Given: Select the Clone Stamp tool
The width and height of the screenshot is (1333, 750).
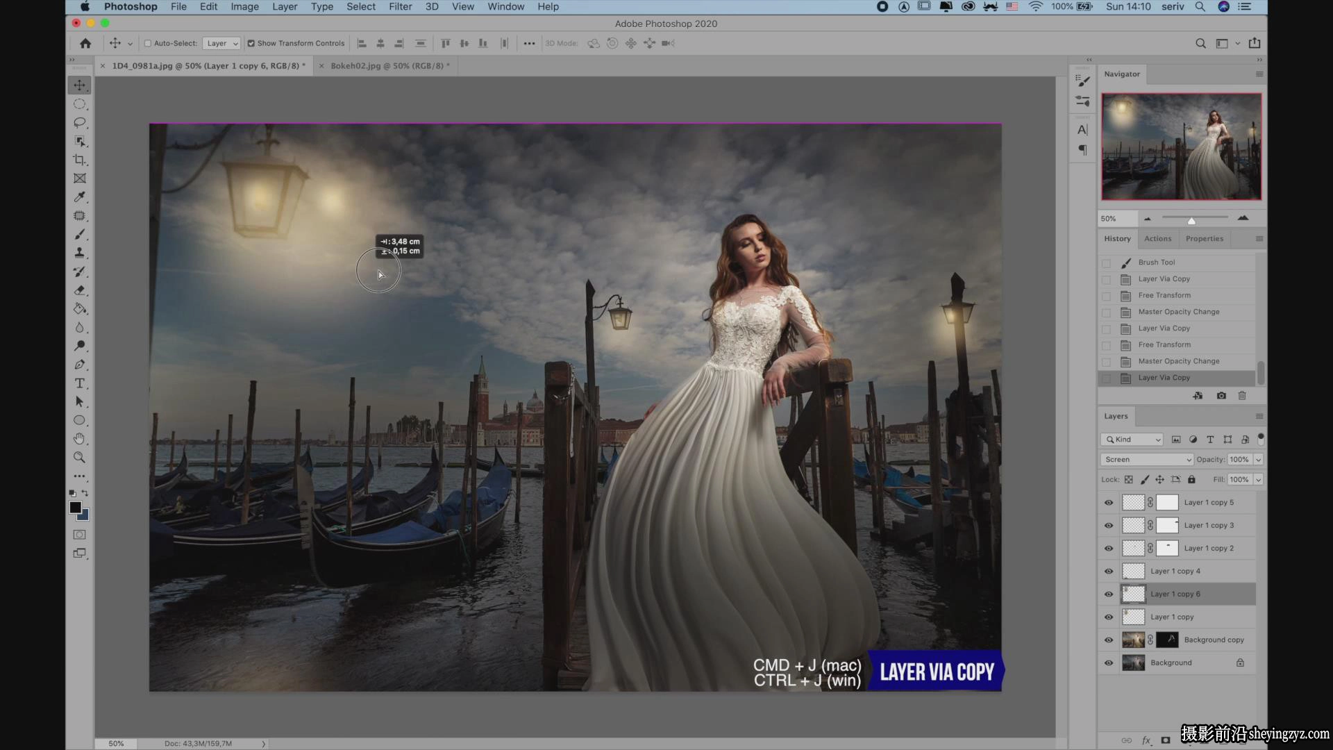Looking at the screenshot, I should pos(80,253).
